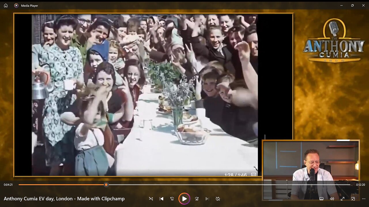Go to next track
Screen dimensions: 369x207
pos(207,199)
